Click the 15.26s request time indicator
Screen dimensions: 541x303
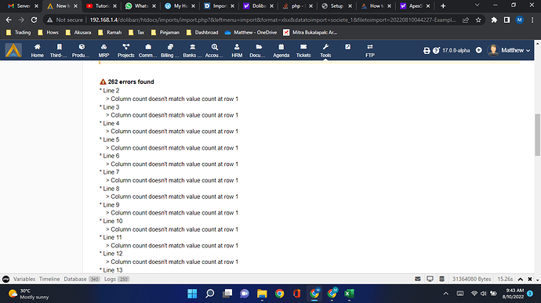point(505,279)
